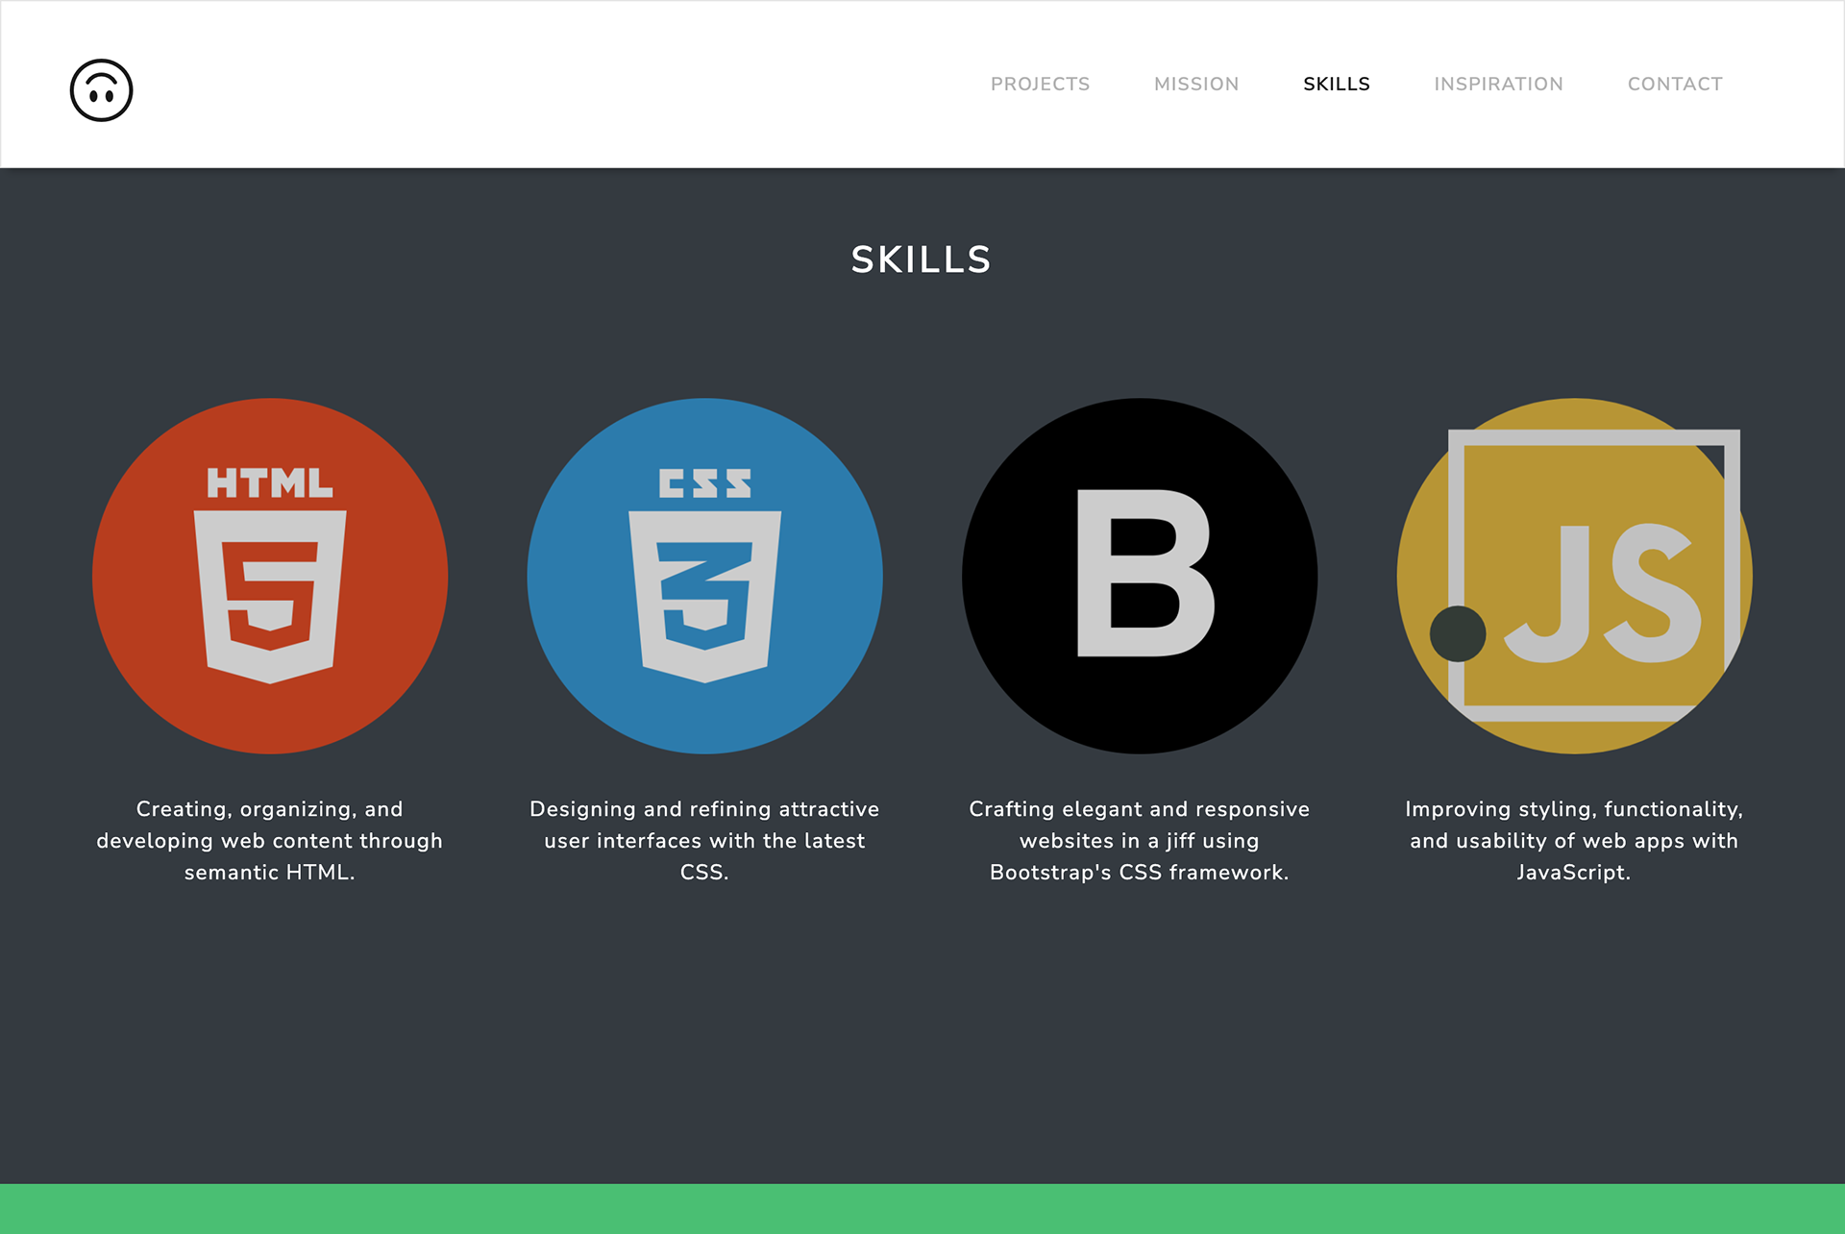Click the Bootstrap B skill icon

point(1140,576)
